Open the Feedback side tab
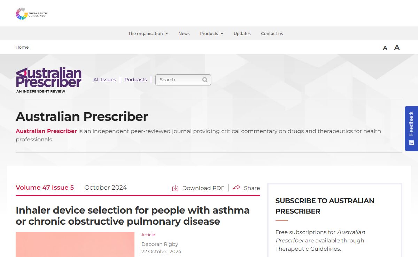418x257 pixels. [x=411, y=128]
